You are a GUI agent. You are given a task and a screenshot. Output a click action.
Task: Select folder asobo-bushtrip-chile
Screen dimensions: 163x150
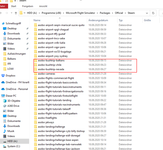49,65
